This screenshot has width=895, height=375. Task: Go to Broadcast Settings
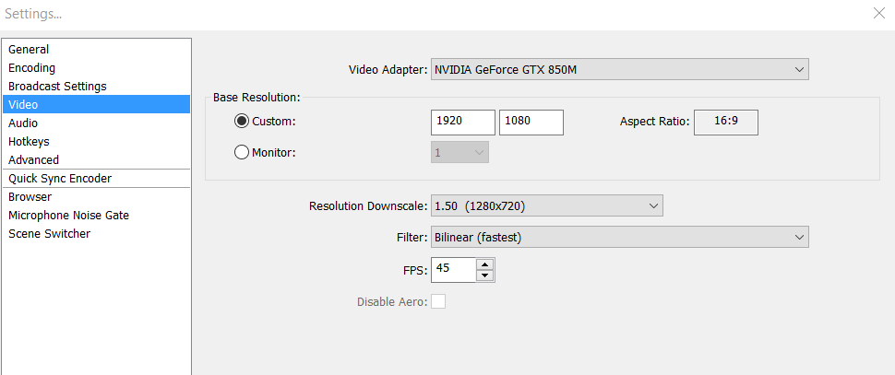[x=57, y=87]
